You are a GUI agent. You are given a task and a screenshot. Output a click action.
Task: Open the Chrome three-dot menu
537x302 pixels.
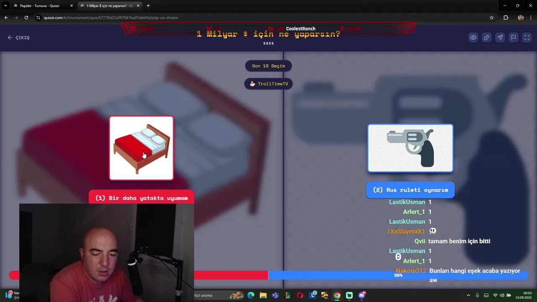point(531,18)
